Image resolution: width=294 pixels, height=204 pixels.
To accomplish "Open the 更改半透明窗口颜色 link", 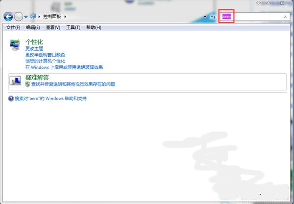I will [x=45, y=55].
